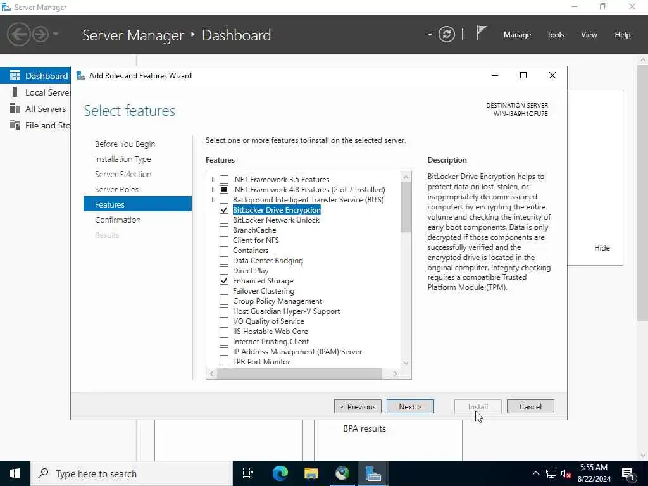Open the Windows Start menu
648x486 pixels.
15,473
